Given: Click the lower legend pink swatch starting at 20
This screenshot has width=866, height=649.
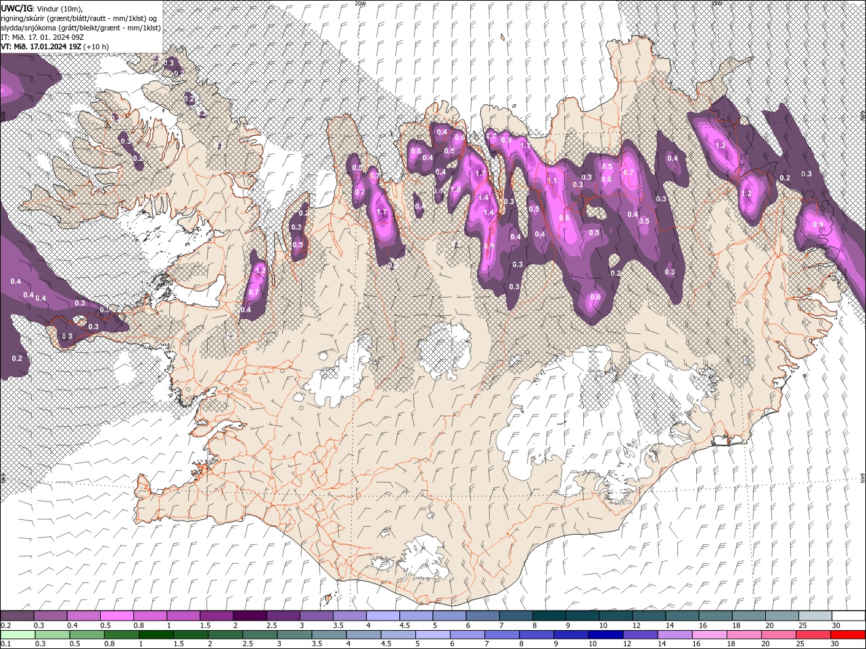Looking at the screenshot, I should [x=779, y=634].
